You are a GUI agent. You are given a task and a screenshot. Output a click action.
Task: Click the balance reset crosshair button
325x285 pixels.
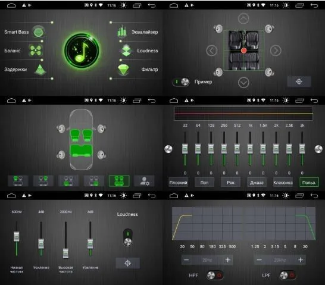(299, 82)
